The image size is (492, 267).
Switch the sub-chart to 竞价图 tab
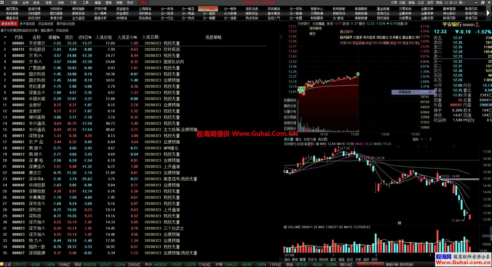pos(322,139)
